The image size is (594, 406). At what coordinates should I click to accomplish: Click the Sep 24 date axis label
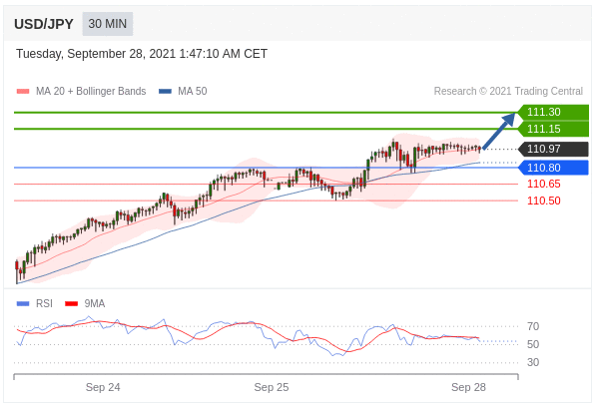click(103, 387)
